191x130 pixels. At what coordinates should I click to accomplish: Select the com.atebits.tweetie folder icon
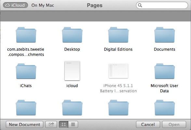[x=26, y=35]
